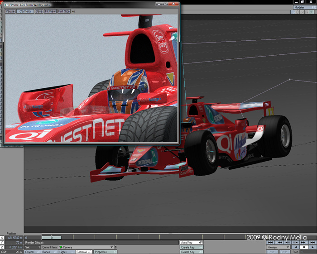Toggle the X axis channel button

point(2,237)
